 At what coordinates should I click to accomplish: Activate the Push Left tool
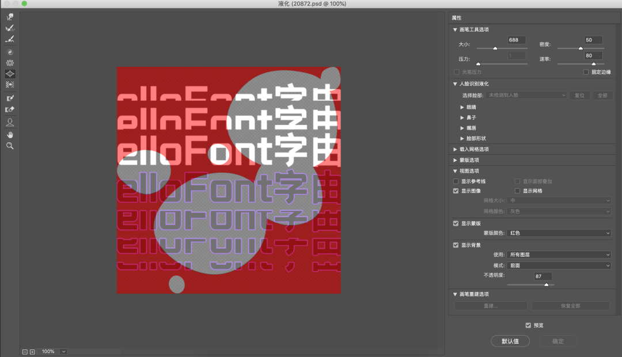click(10, 85)
